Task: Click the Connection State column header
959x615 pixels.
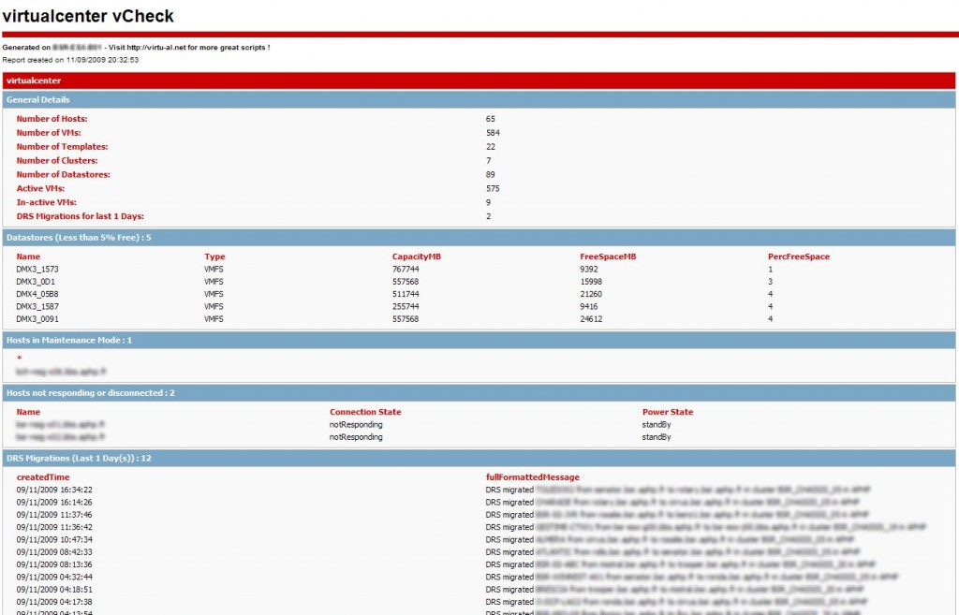Action: [x=365, y=412]
